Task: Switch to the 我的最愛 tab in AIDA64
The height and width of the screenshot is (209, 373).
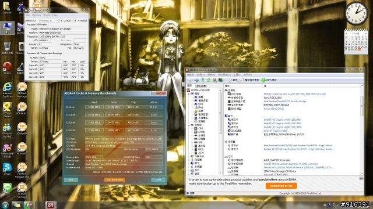Action: coord(201,86)
